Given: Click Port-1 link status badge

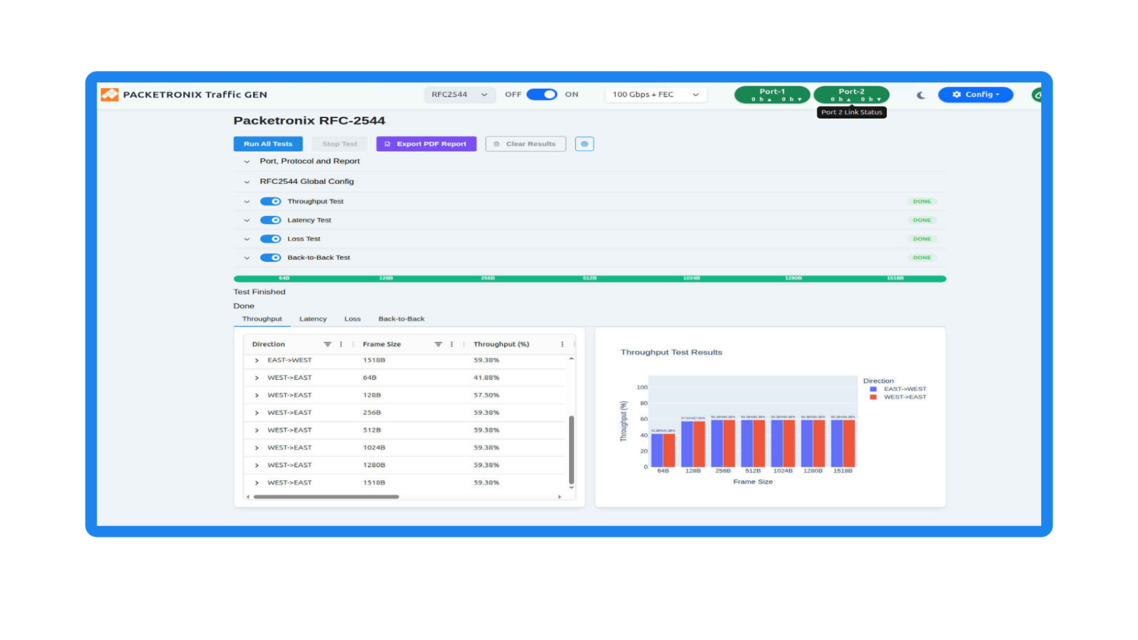Looking at the screenshot, I should pos(772,95).
